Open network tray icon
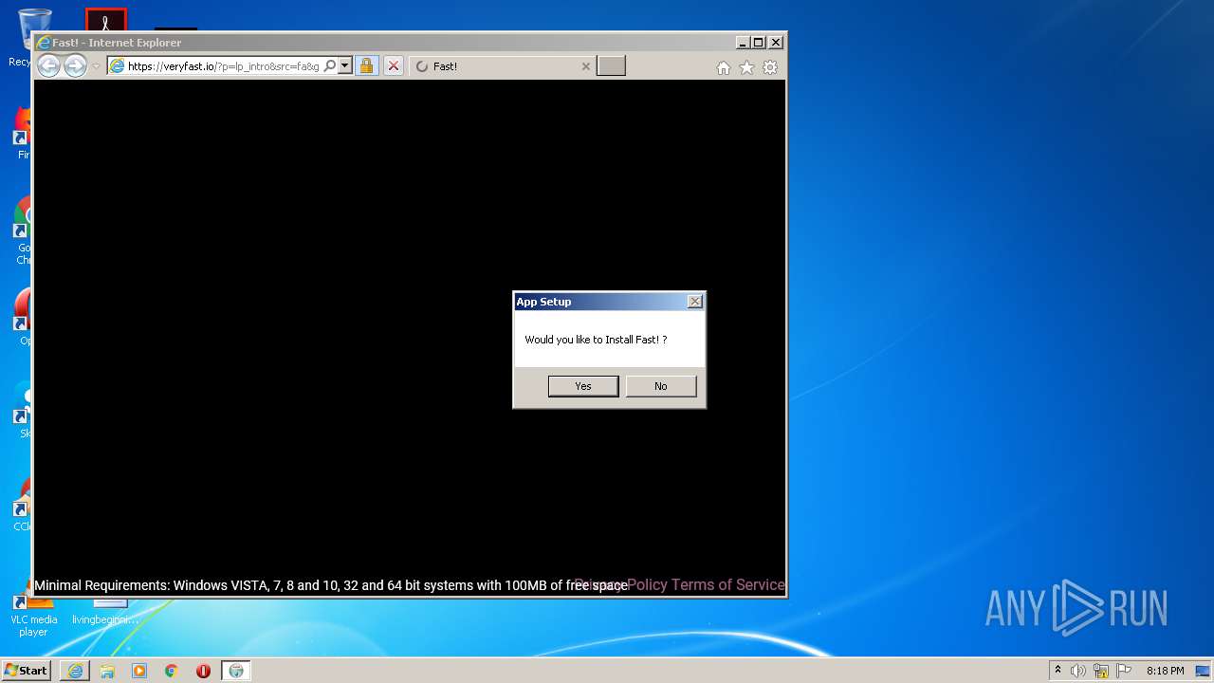Viewport: 1214px width, 683px height. (x=1101, y=671)
